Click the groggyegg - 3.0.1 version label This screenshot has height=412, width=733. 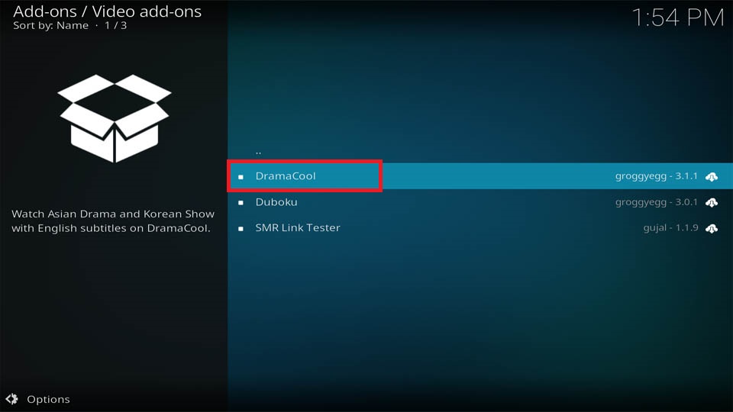pos(656,201)
